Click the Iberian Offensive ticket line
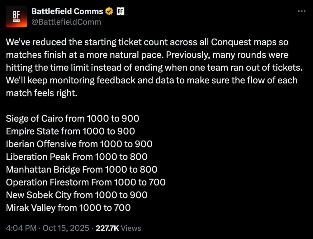The image size is (313, 239). tap(79, 144)
